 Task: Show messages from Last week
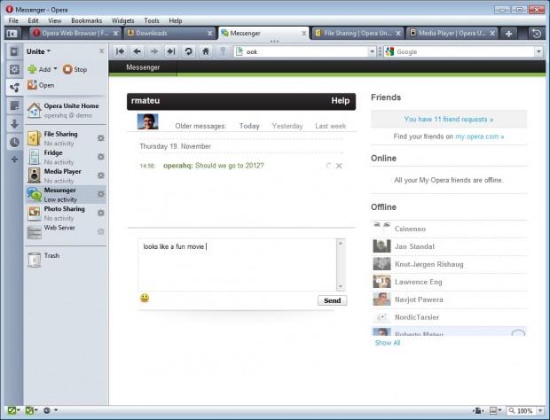330,126
